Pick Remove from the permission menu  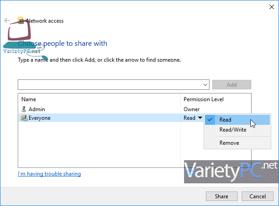229,143
